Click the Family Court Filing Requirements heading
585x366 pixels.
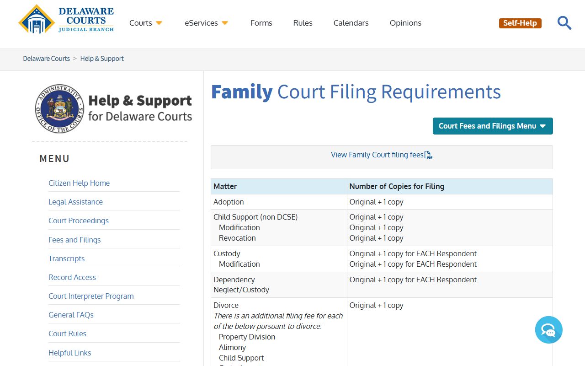tap(356, 91)
